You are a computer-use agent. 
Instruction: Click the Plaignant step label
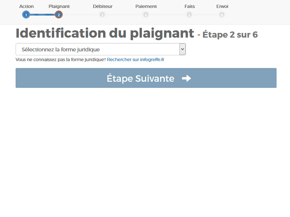[59, 6]
